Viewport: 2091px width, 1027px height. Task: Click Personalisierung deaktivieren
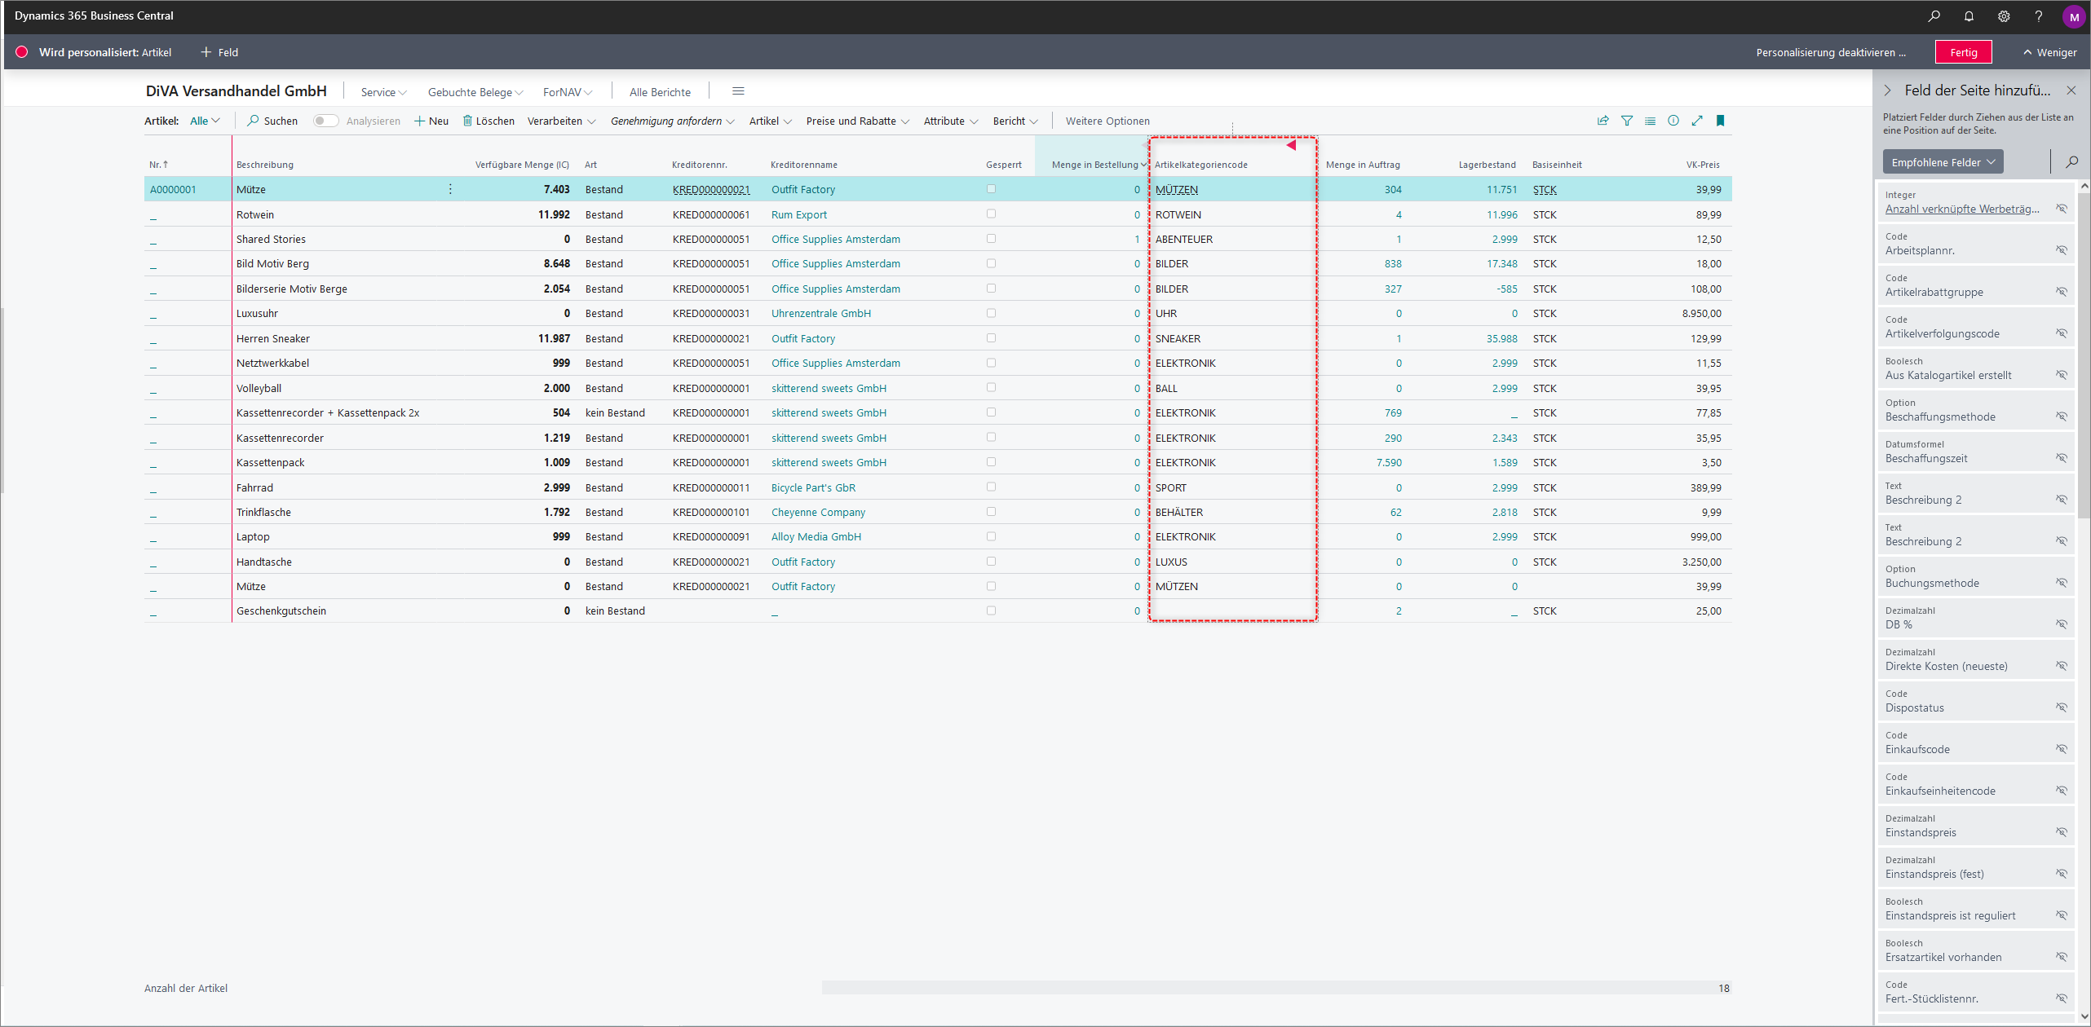pos(1831,52)
